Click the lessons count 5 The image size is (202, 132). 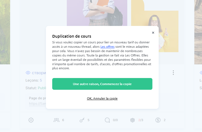coord(41,80)
